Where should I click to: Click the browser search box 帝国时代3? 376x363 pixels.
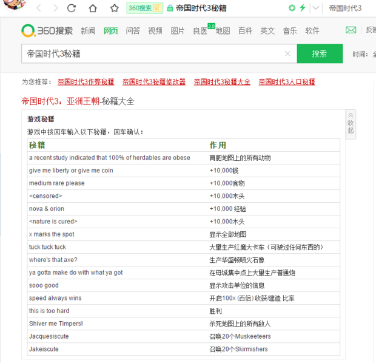345,8
